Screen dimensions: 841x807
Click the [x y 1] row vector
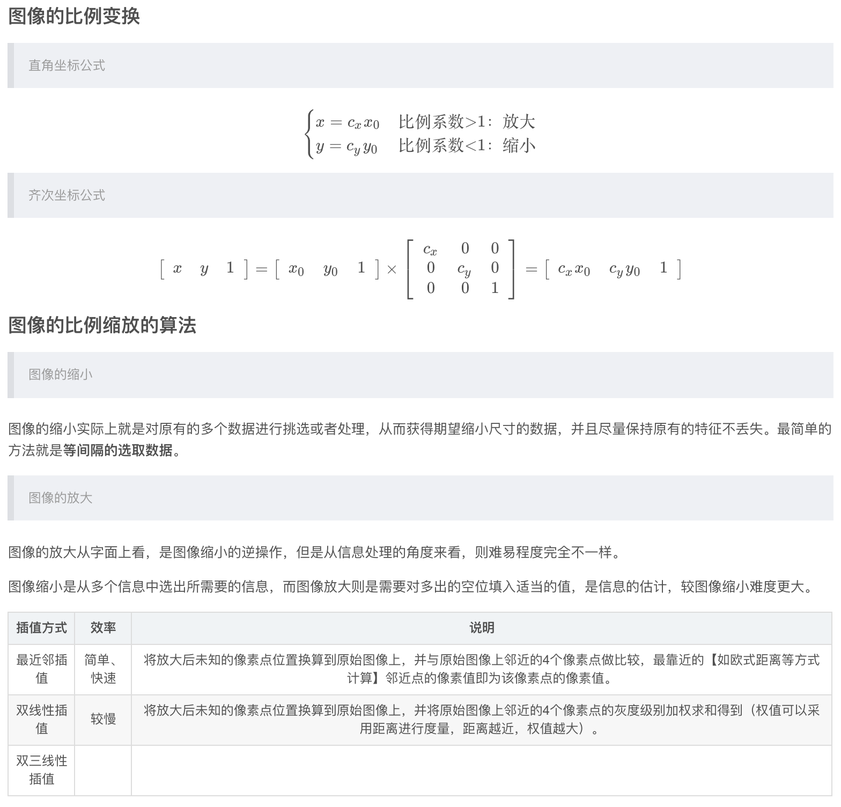(x=204, y=268)
